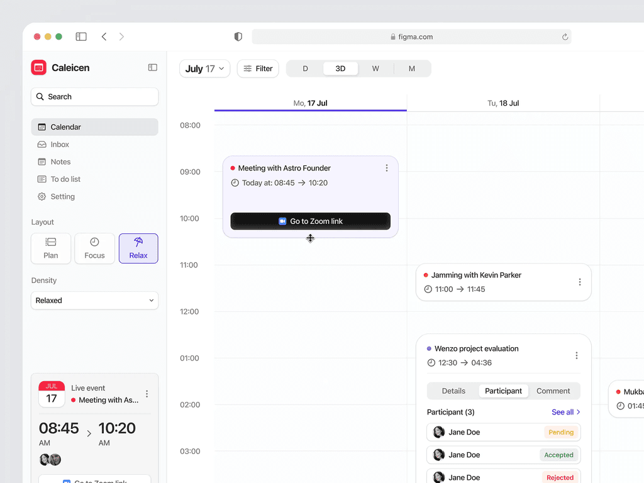The height and width of the screenshot is (483, 644).
Task: Click See all participants link
Action: [565, 412]
